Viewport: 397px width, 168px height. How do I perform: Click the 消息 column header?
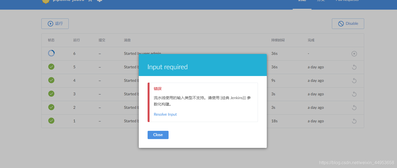127,40
